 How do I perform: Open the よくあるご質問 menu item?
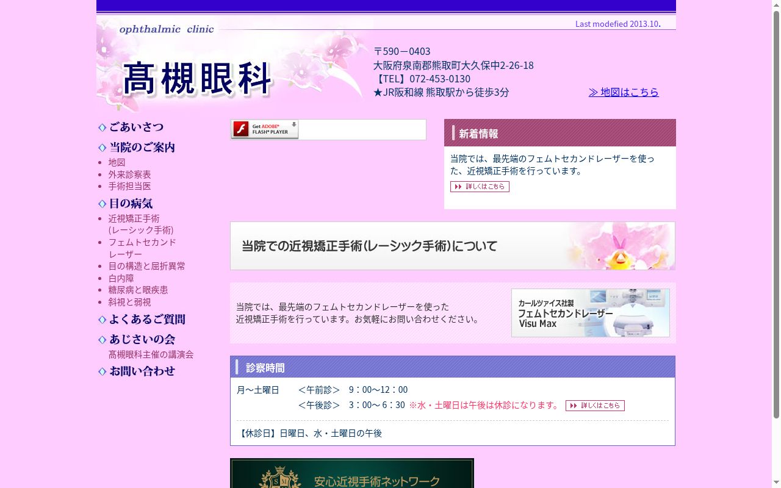tap(142, 319)
